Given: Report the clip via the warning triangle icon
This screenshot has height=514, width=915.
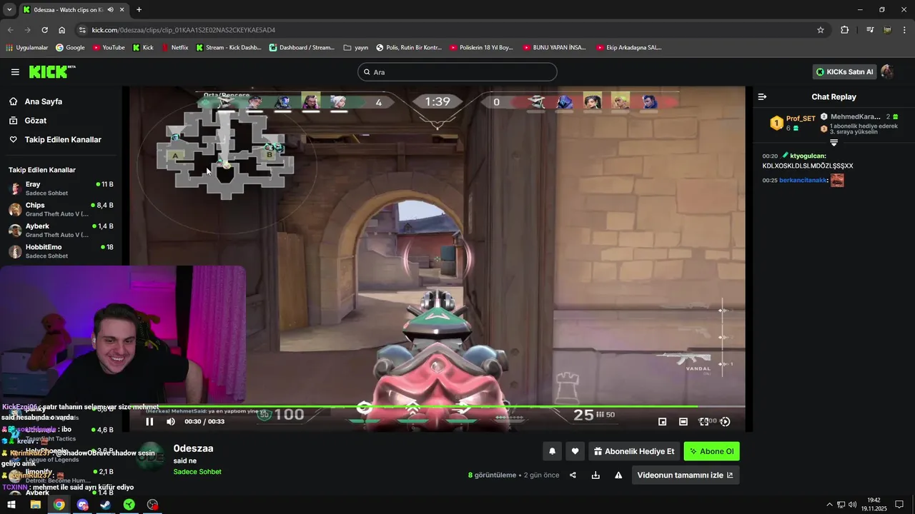Looking at the screenshot, I should pyautogui.click(x=618, y=475).
